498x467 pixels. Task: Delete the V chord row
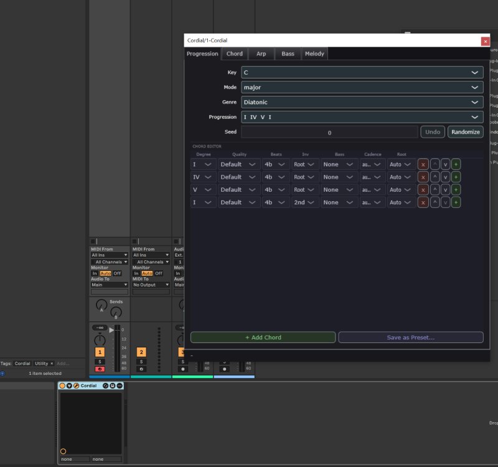coord(423,190)
